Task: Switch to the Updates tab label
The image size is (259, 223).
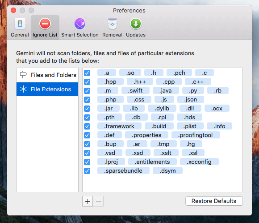Action: point(136,35)
